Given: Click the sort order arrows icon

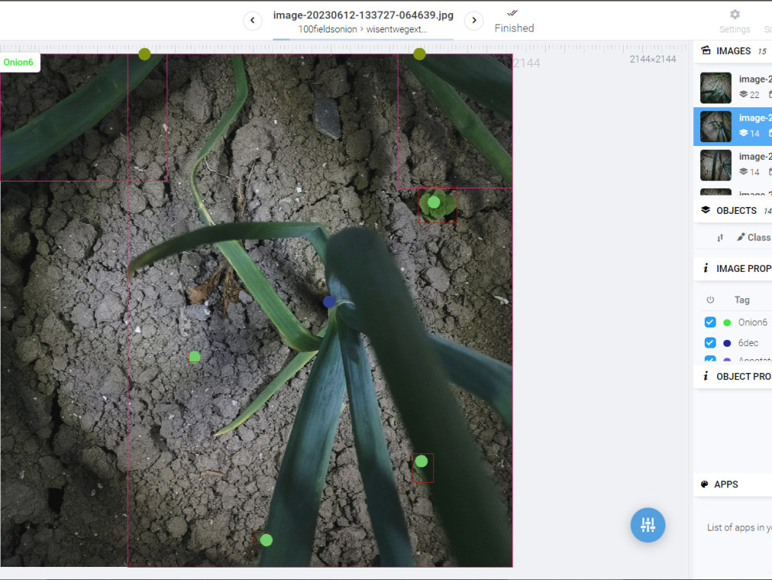Looking at the screenshot, I should pyautogui.click(x=720, y=238).
